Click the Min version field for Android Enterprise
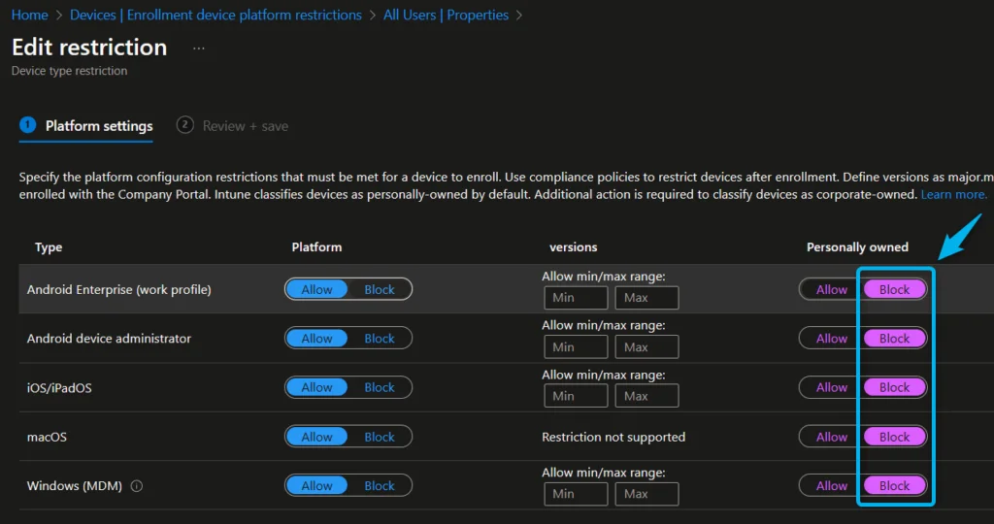The height and width of the screenshot is (524, 994). tap(576, 298)
